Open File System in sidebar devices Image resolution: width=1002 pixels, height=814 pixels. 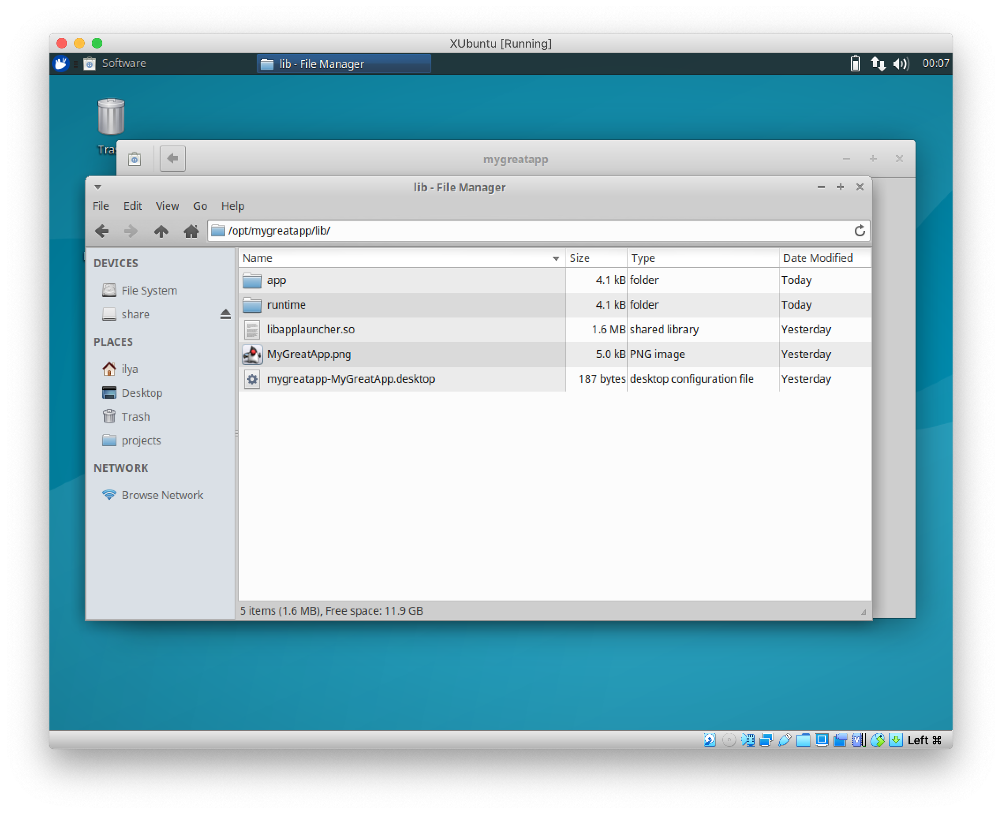pos(149,290)
